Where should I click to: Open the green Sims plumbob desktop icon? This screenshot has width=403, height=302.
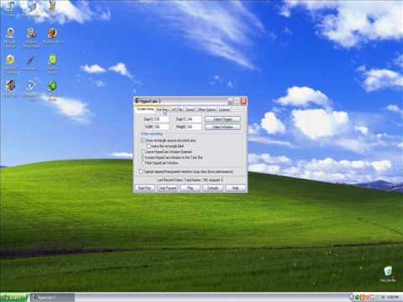coord(52,86)
